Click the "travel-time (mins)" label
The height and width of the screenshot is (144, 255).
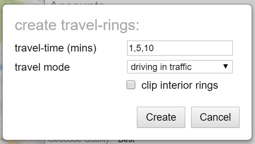tap(56, 48)
